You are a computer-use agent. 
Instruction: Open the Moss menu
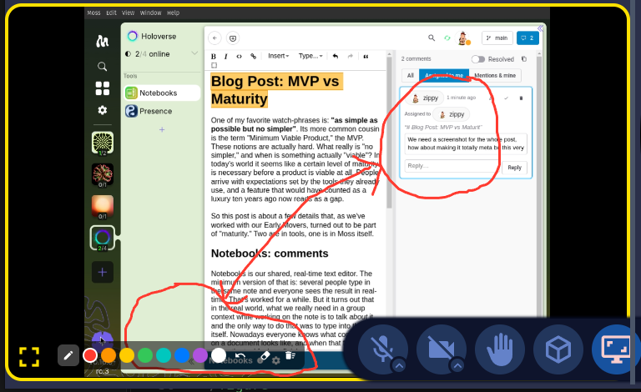93,13
